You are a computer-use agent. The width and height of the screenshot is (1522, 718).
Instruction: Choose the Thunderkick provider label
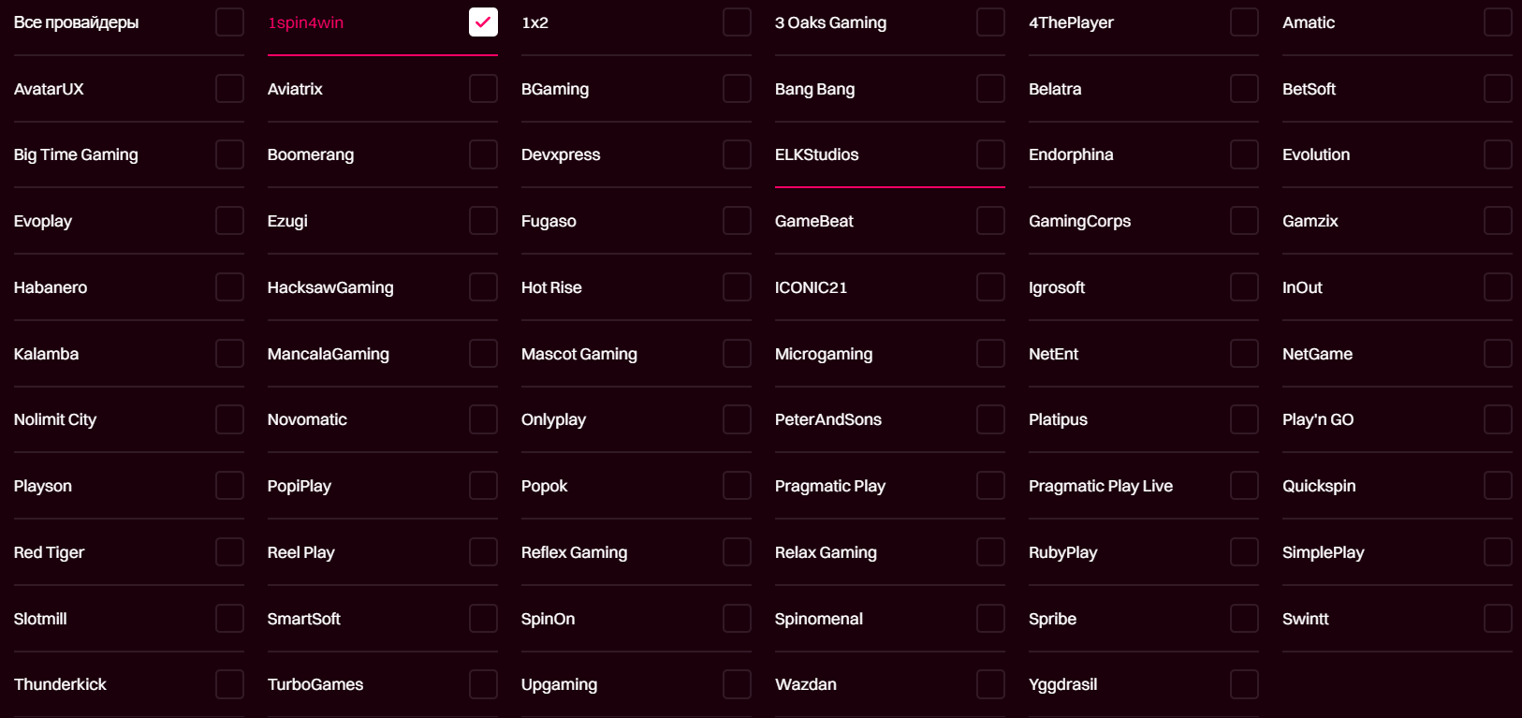[x=60, y=684]
